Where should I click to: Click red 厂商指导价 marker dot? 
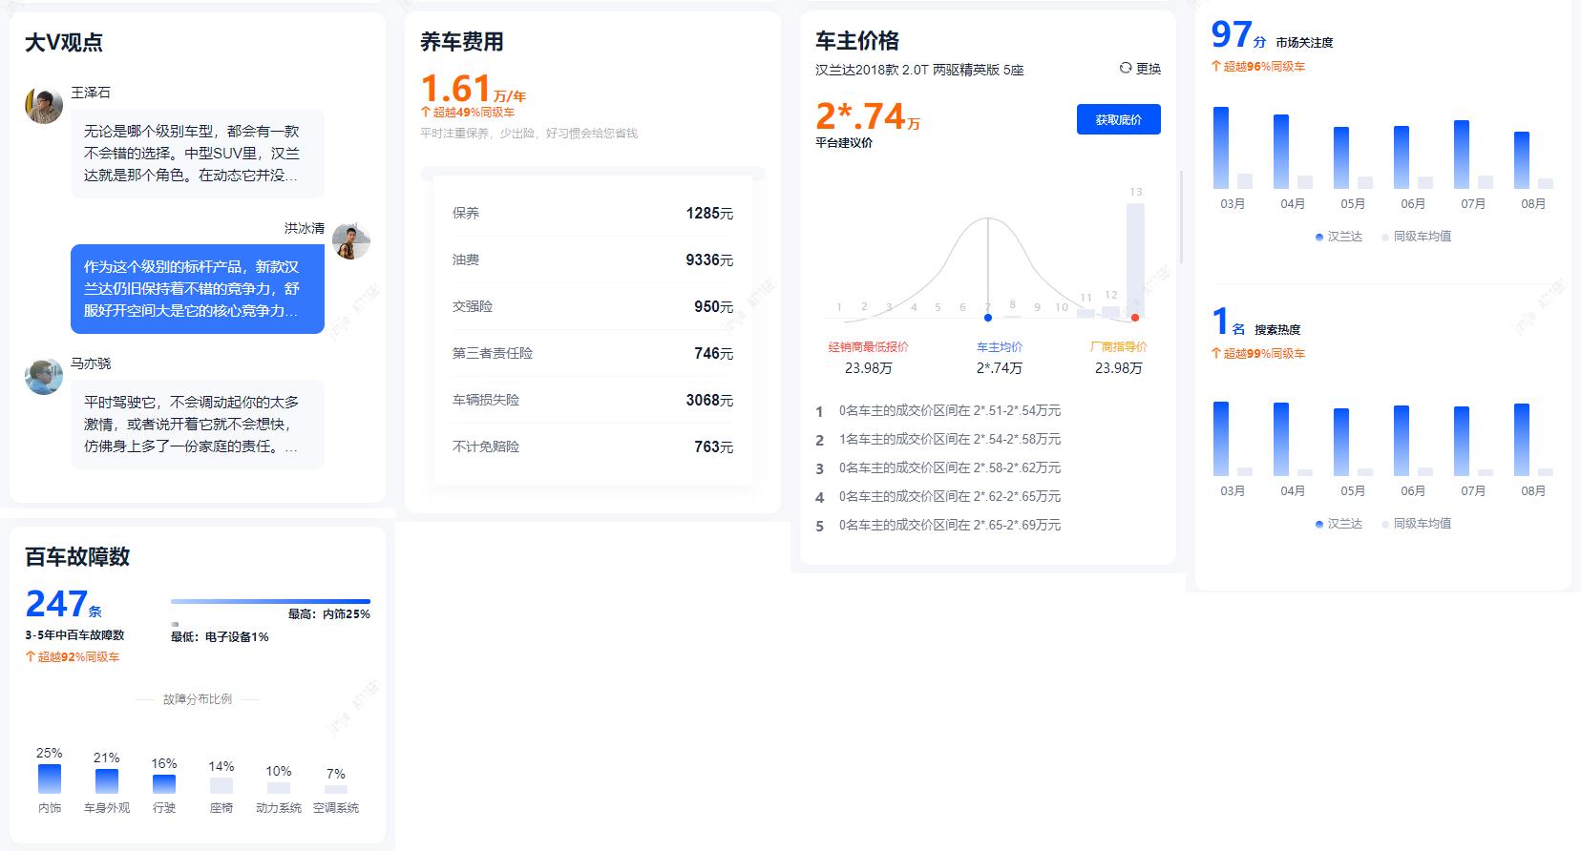[1135, 318]
